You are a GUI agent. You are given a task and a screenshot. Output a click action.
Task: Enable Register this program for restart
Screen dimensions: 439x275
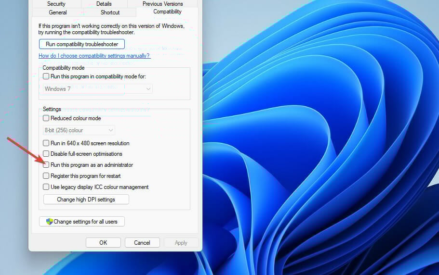46,176
